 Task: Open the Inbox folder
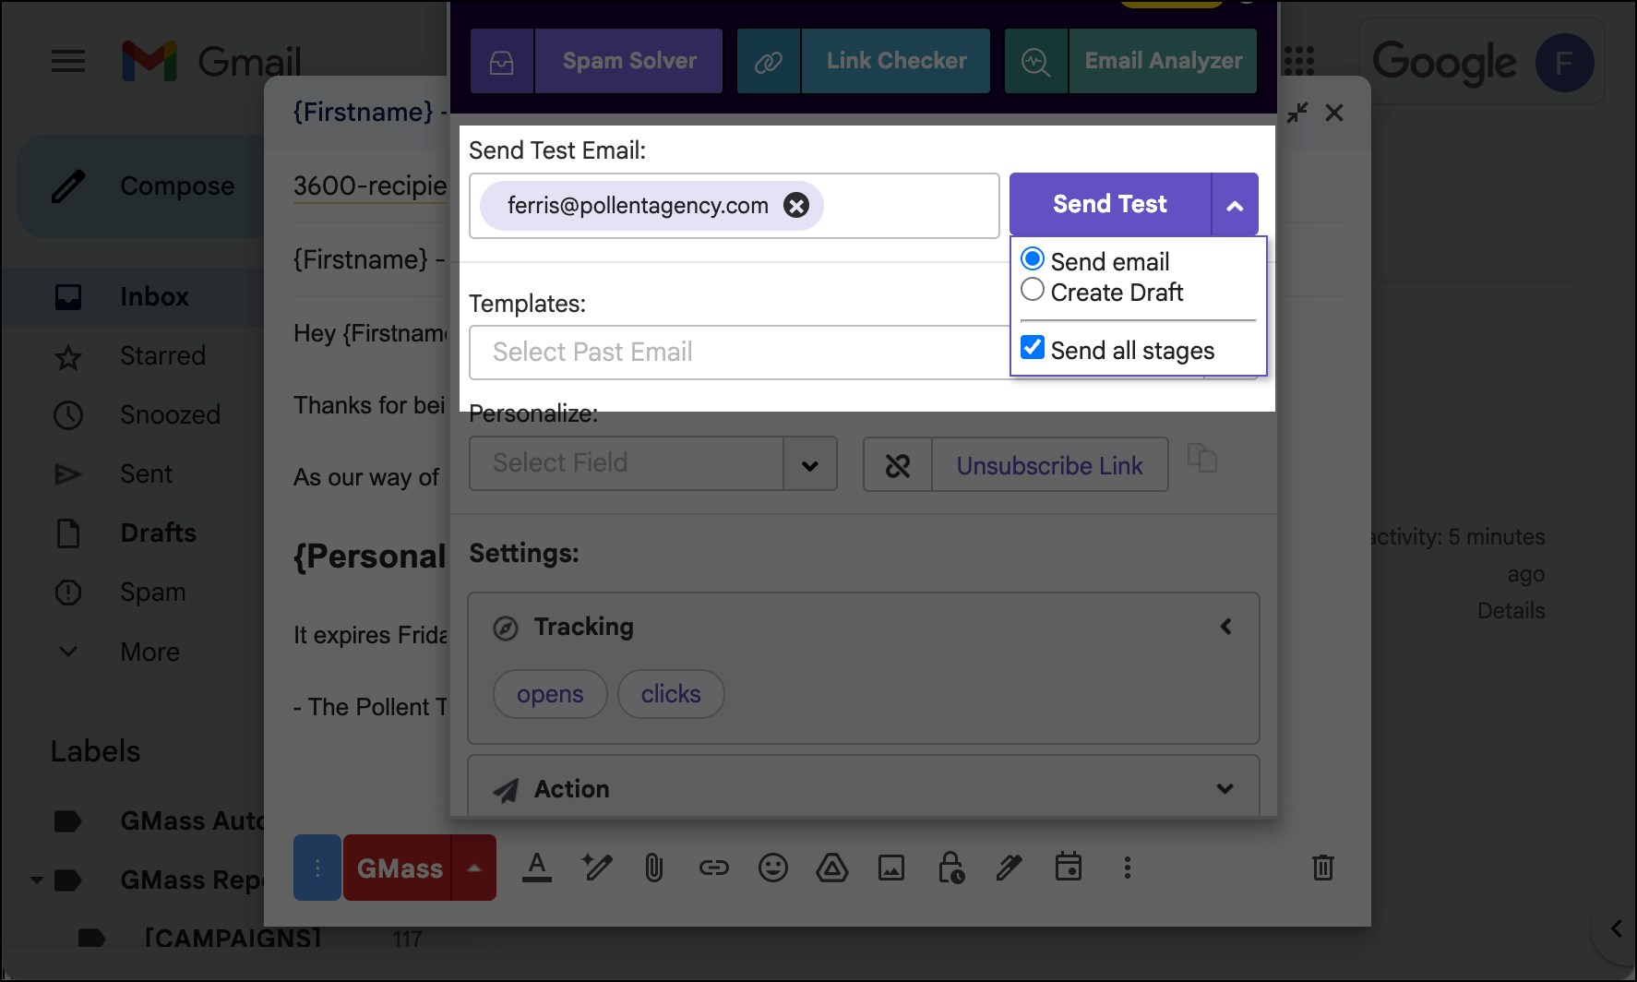[133, 297]
